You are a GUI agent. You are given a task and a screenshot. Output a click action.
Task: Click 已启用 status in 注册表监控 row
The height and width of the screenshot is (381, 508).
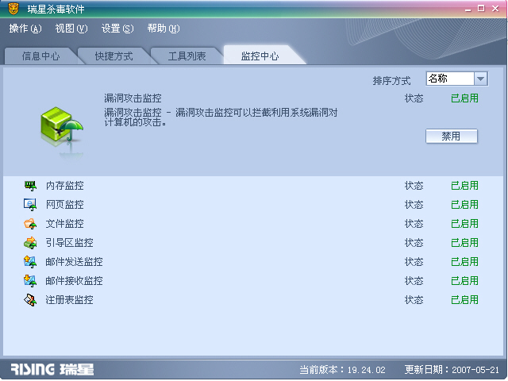[464, 300]
